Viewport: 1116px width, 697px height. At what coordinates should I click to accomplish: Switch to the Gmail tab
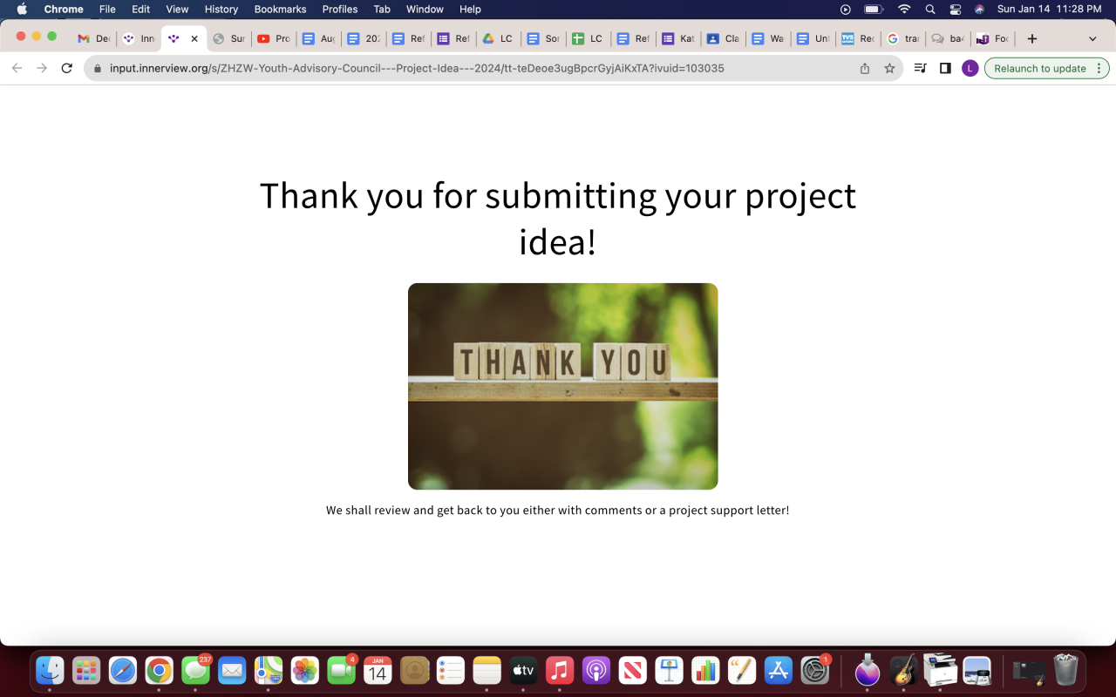click(x=92, y=38)
